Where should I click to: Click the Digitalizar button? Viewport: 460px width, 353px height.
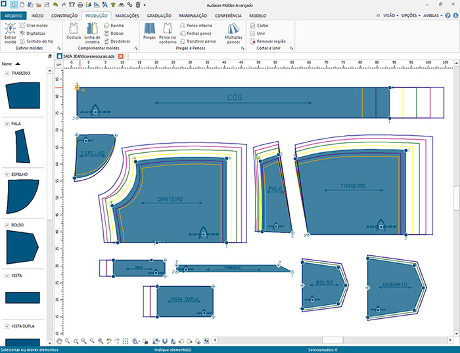click(32, 33)
